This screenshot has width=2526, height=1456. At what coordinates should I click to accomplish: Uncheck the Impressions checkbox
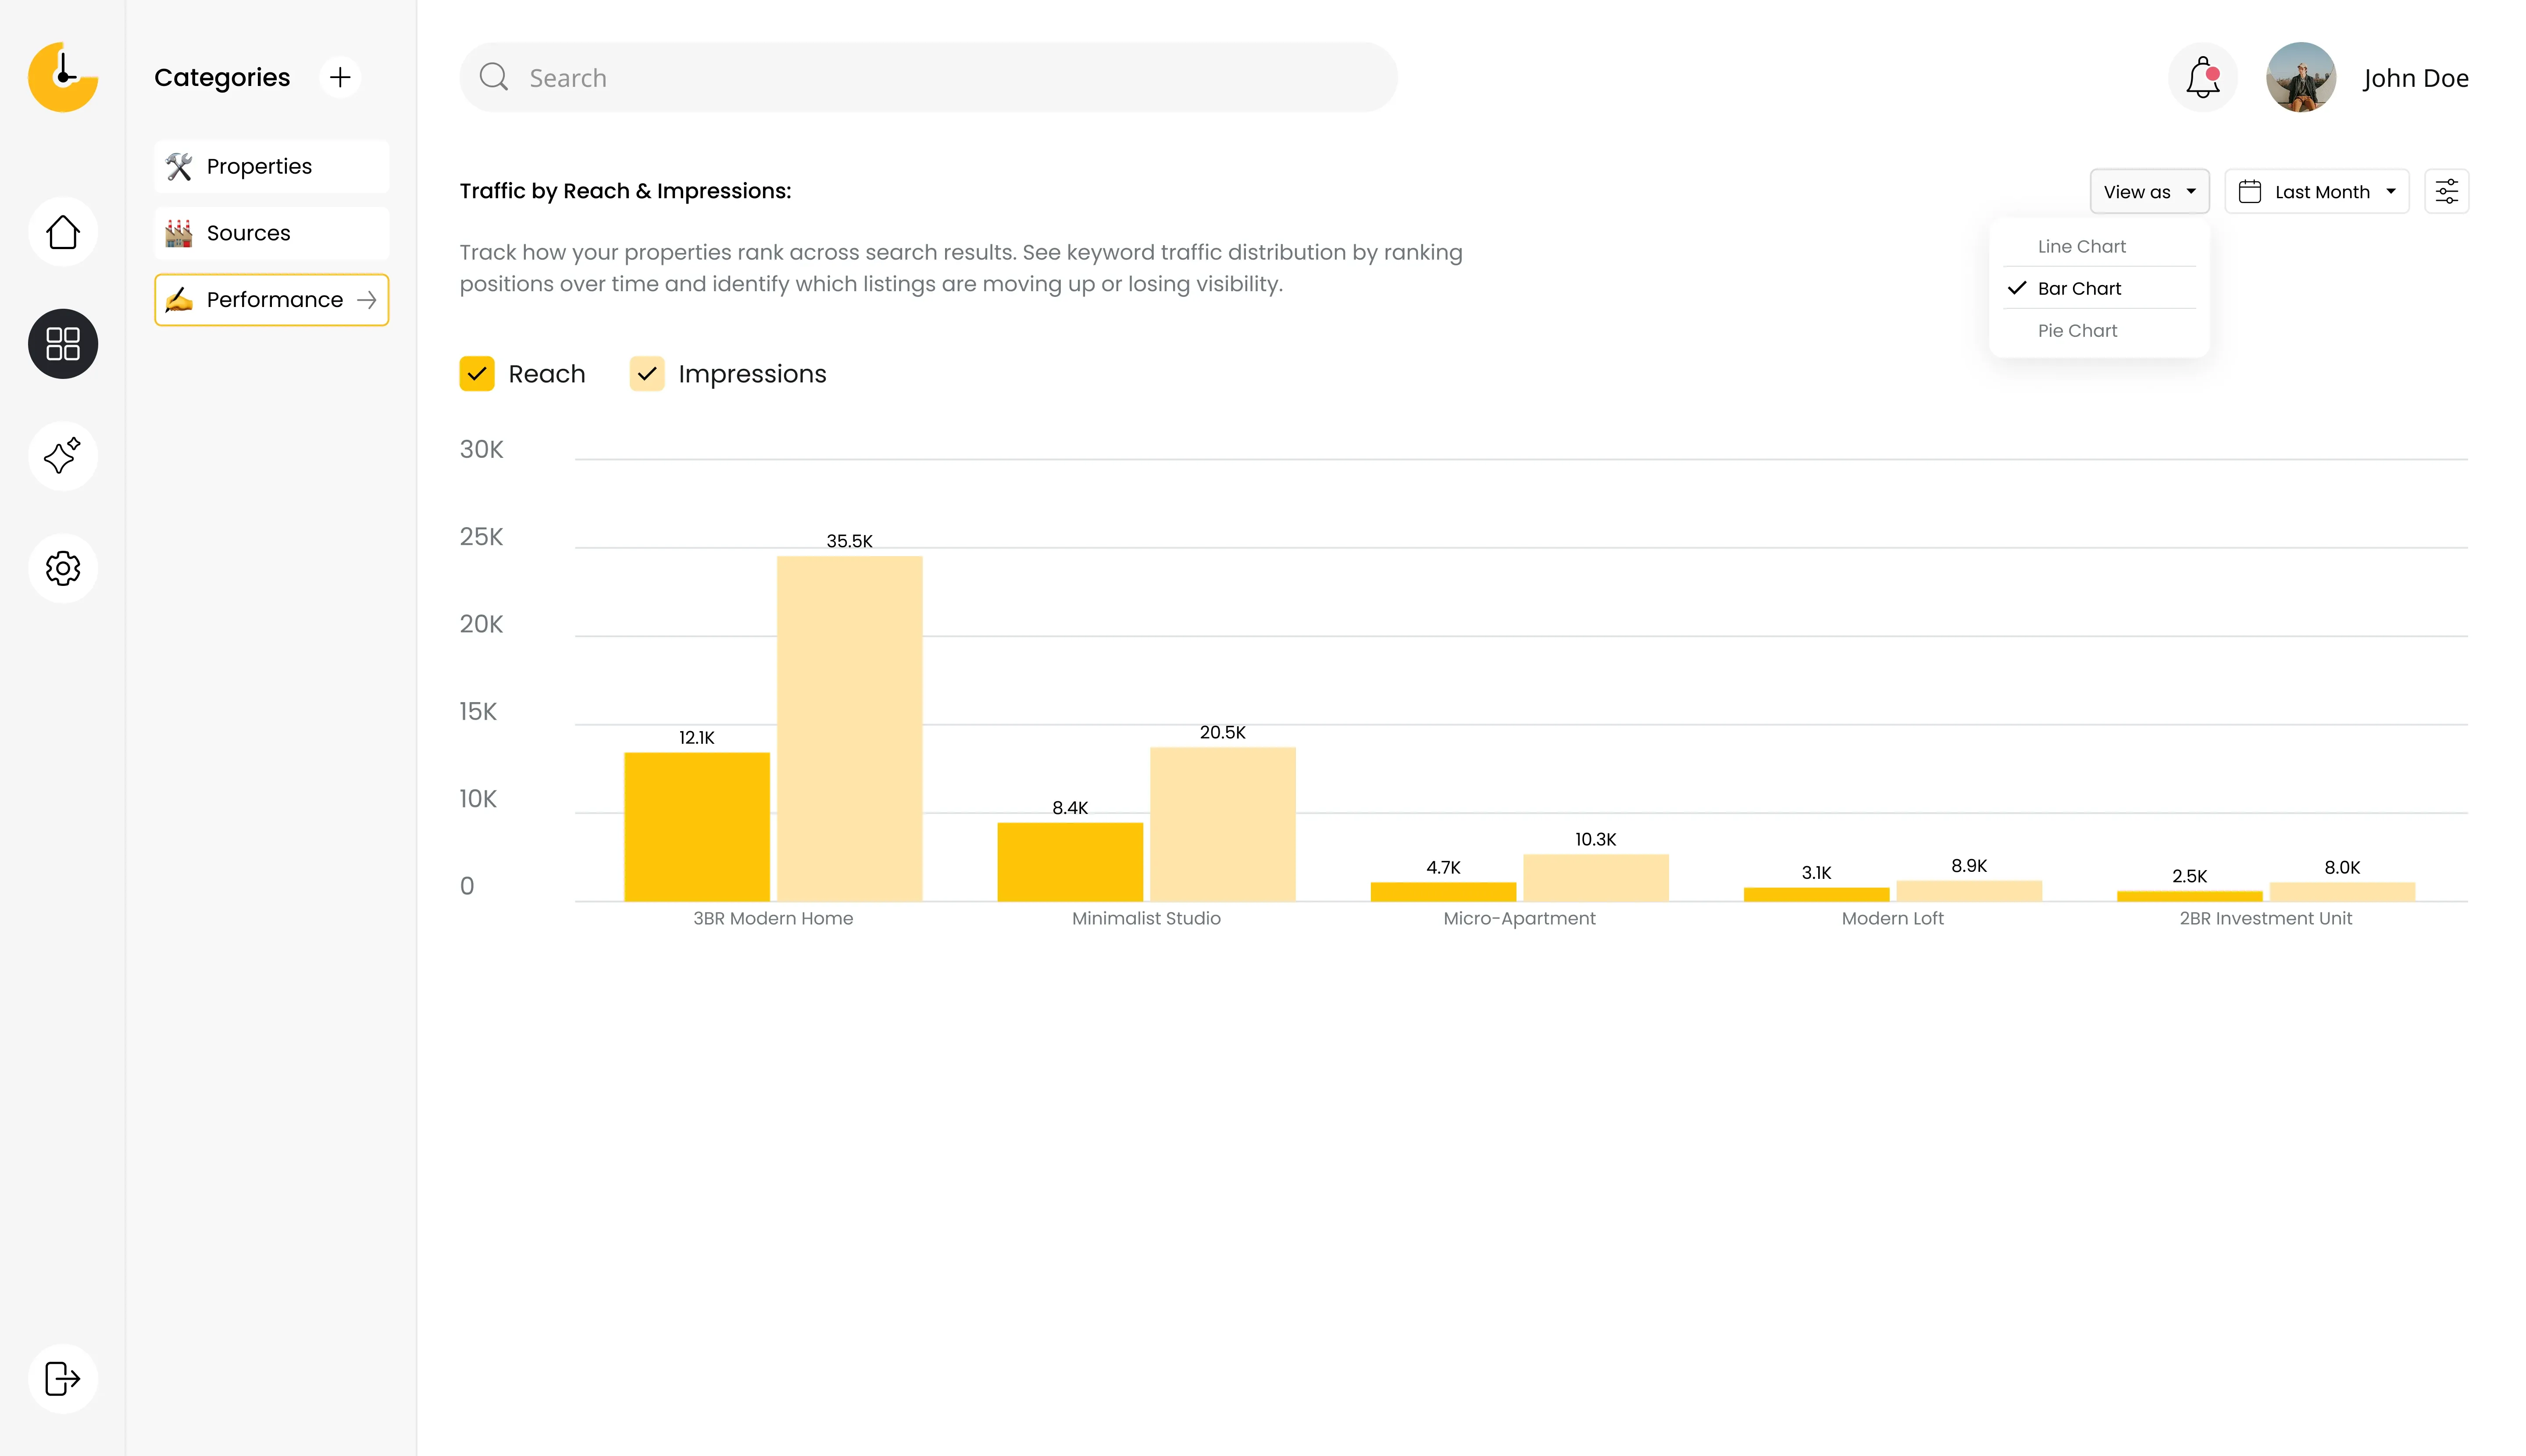pos(647,374)
